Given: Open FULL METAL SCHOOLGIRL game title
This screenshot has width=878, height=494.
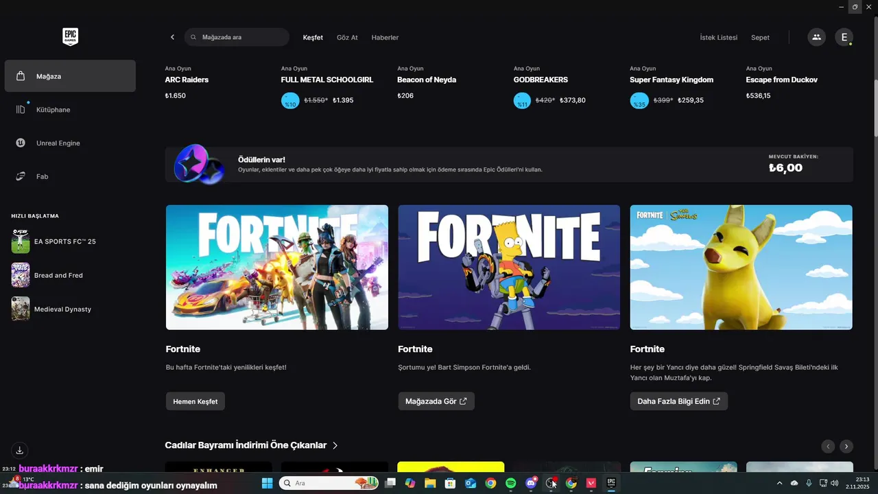Looking at the screenshot, I should pos(327,80).
